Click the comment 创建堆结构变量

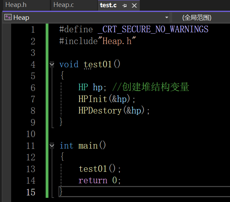pyautogui.click(x=151, y=87)
